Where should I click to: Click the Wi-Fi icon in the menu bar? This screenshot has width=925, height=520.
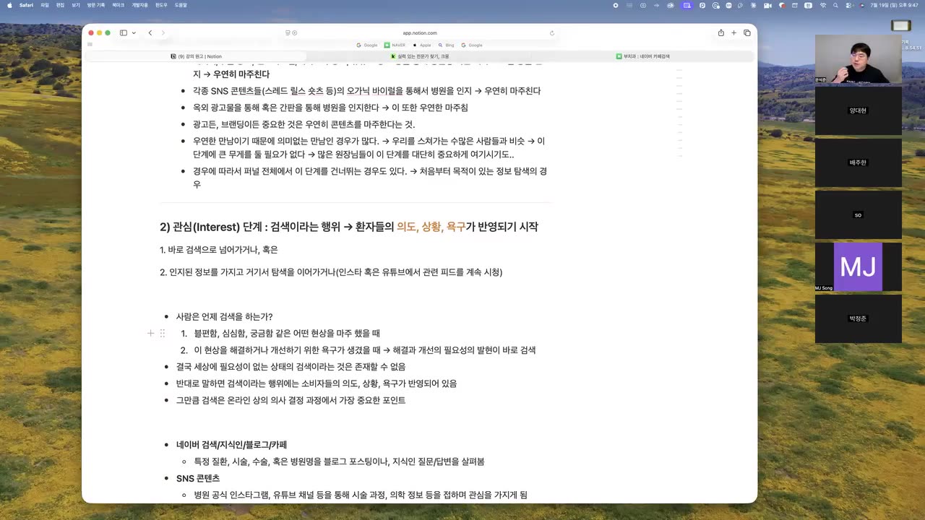click(822, 5)
